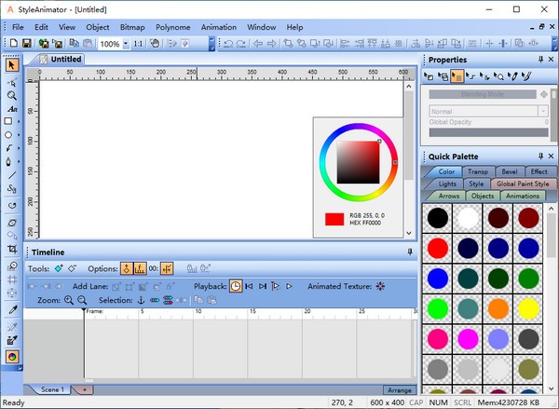Image resolution: width=559 pixels, height=409 pixels.
Task: Click the animated texture snowflake icon
Action: 380,286
